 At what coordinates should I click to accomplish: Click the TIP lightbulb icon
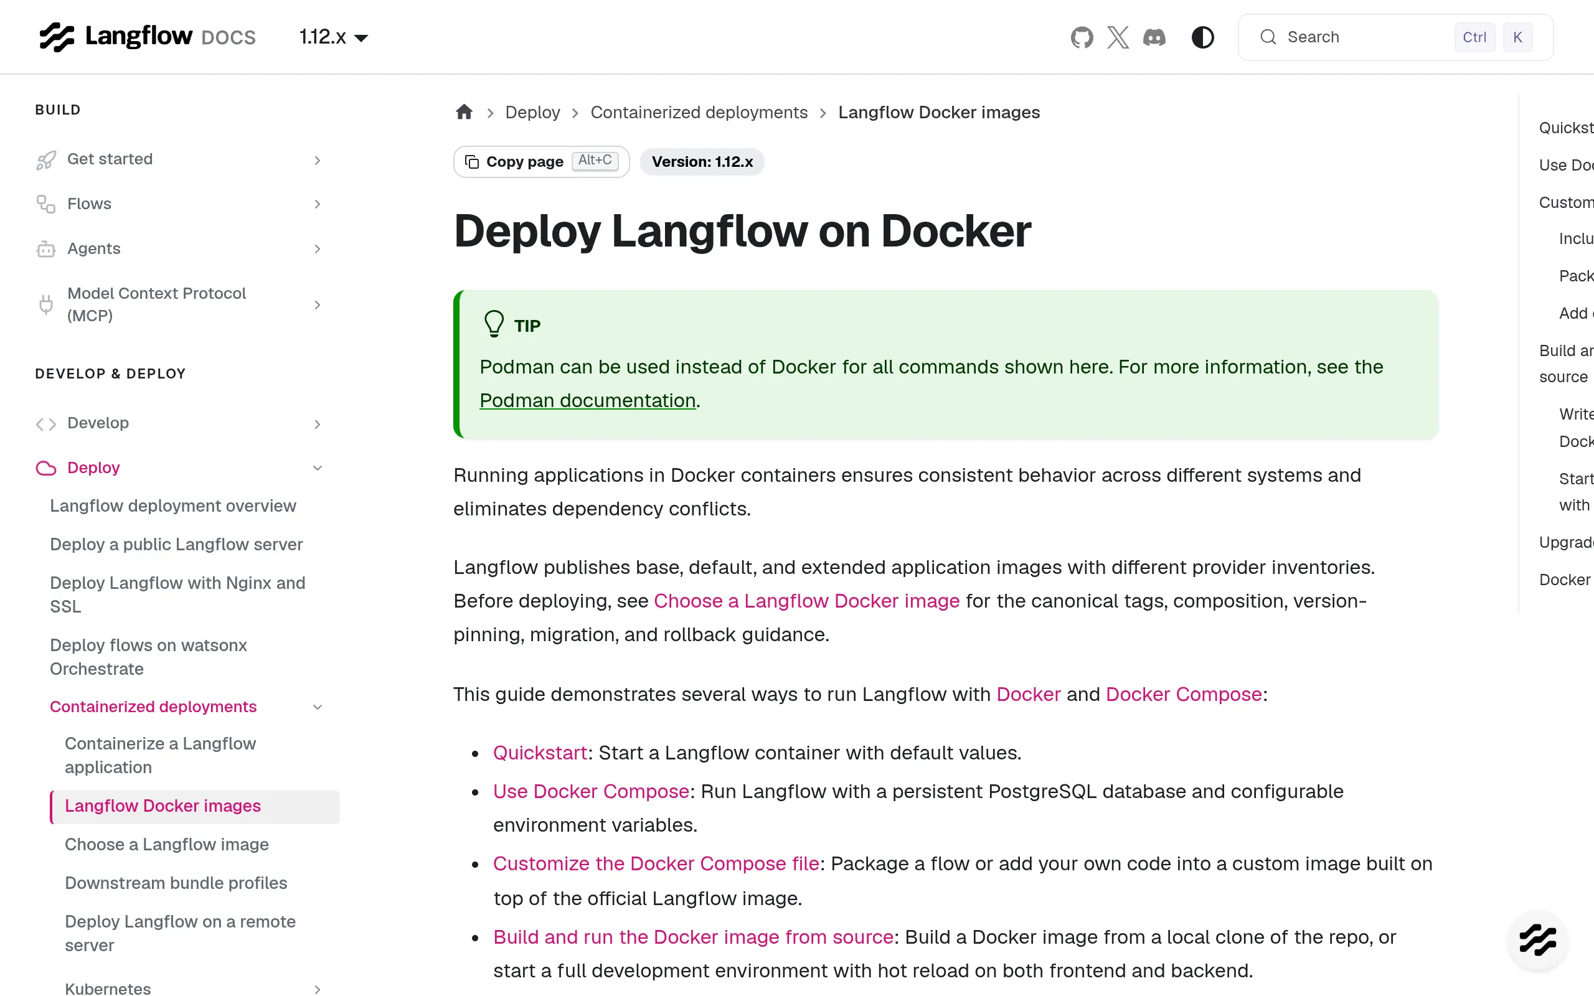(x=494, y=324)
